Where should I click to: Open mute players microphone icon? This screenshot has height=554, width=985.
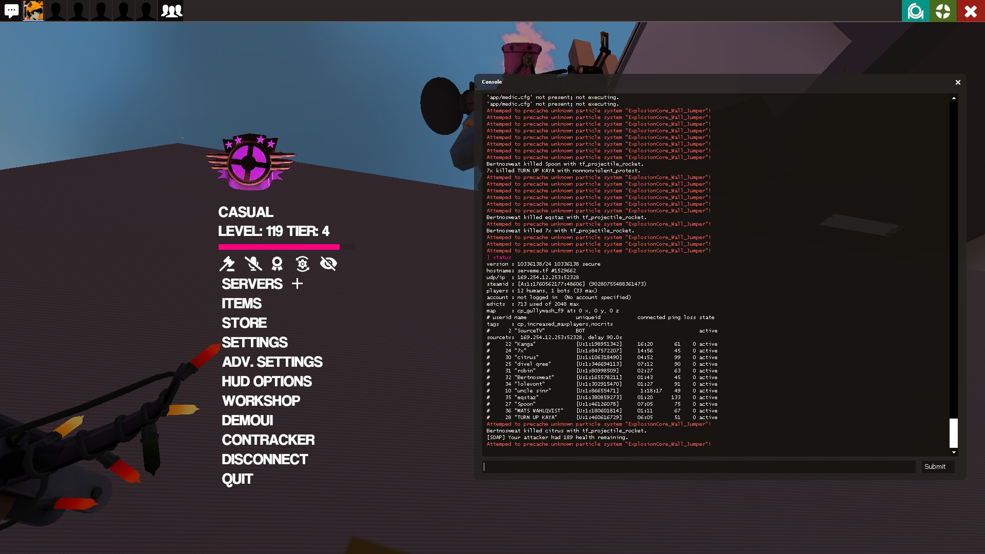[x=252, y=264]
